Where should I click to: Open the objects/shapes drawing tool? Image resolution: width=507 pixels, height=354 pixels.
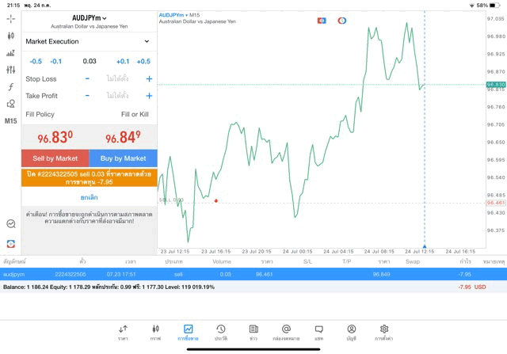point(10,104)
